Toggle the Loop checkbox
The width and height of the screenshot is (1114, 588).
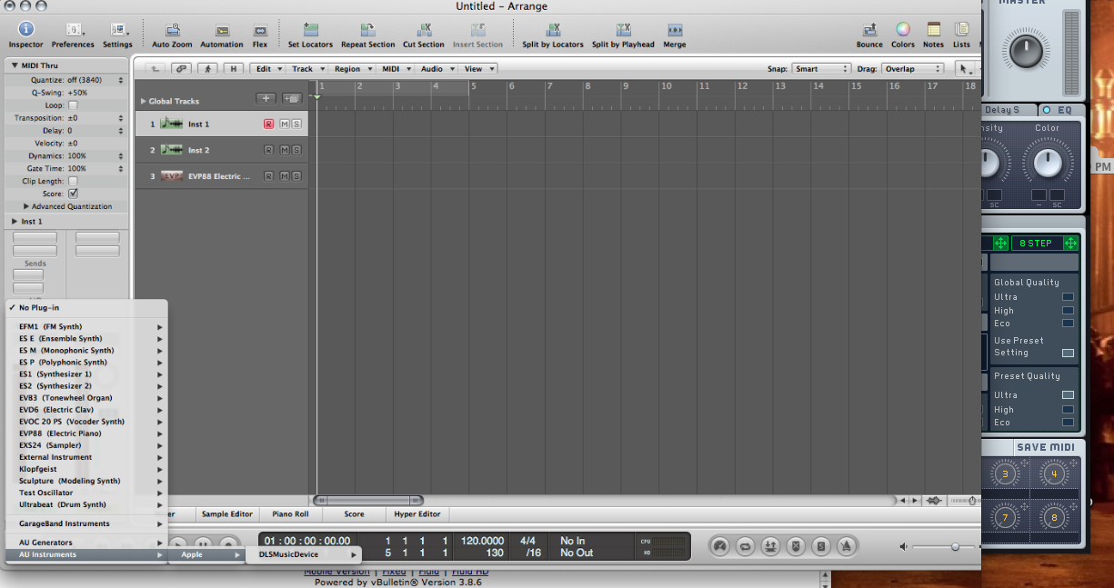(x=73, y=105)
